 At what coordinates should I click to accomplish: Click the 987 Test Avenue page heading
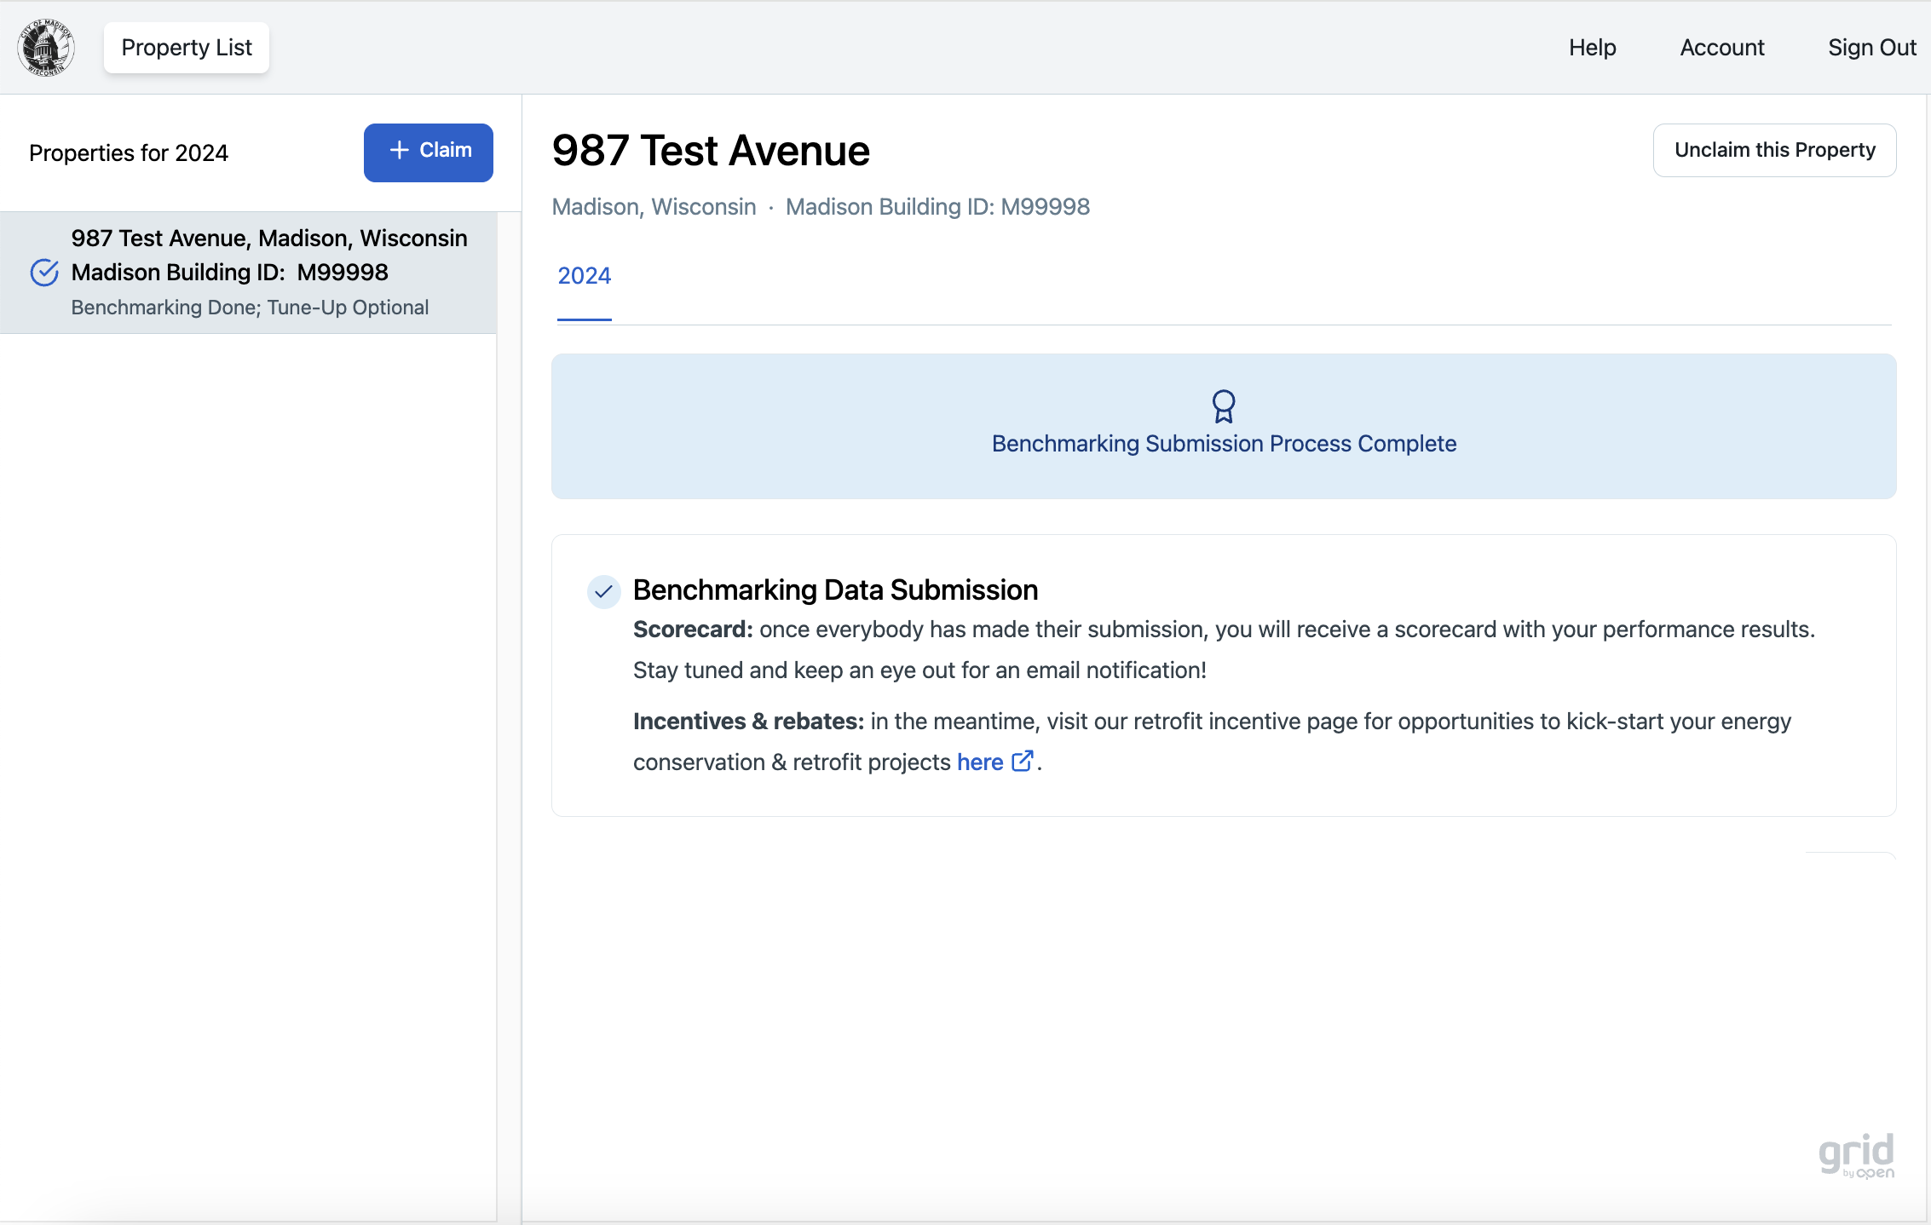click(711, 151)
